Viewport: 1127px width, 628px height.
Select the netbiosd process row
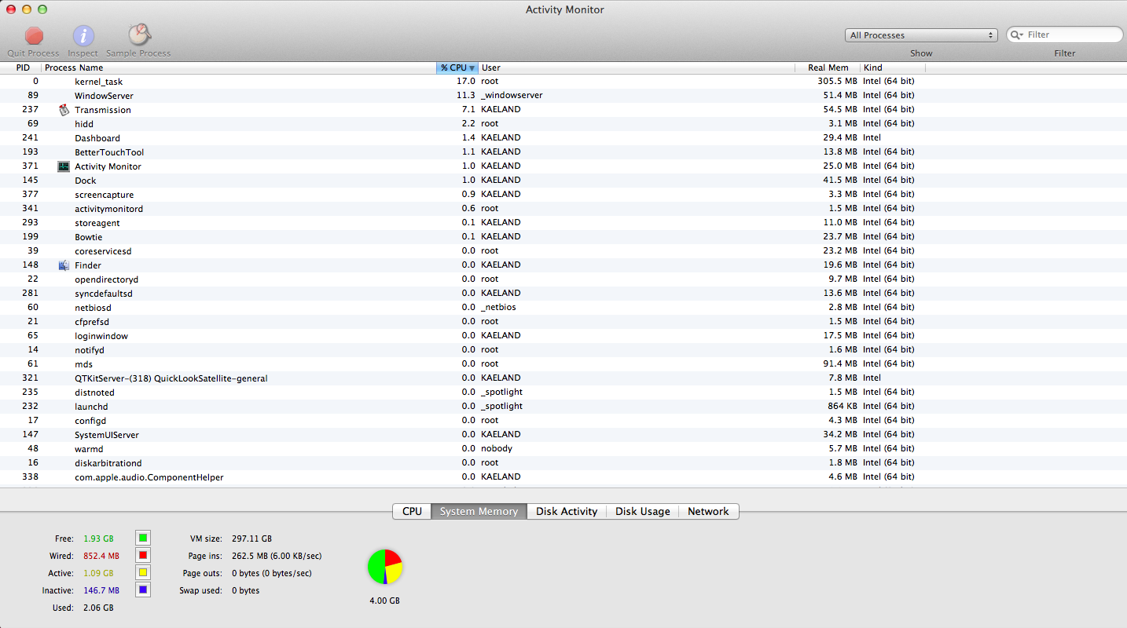563,308
